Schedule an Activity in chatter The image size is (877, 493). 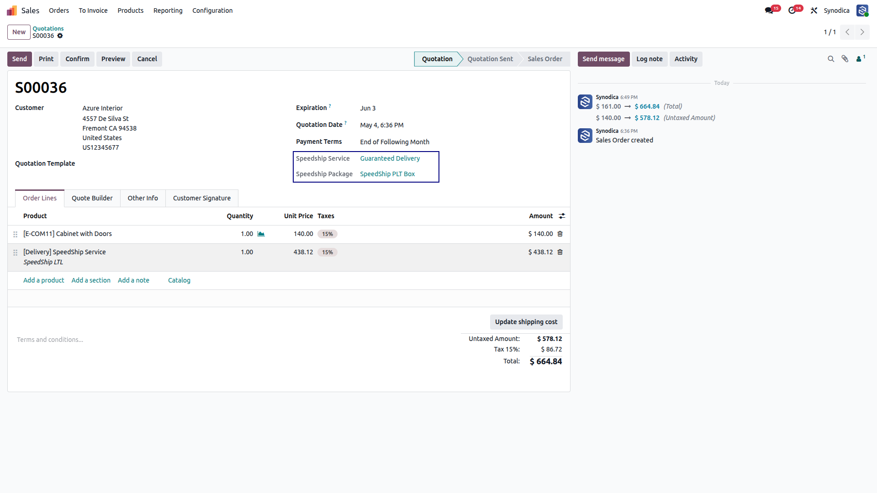coord(686,59)
